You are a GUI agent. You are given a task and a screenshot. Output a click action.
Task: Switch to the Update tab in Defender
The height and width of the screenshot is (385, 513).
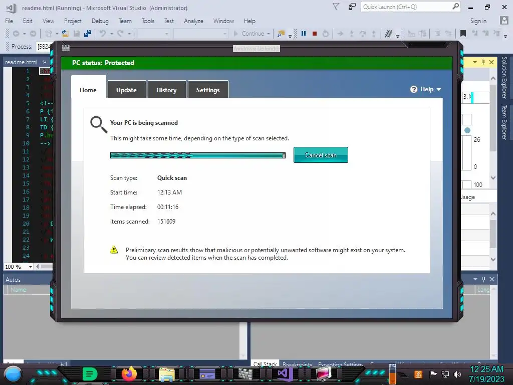coord(127,90)
